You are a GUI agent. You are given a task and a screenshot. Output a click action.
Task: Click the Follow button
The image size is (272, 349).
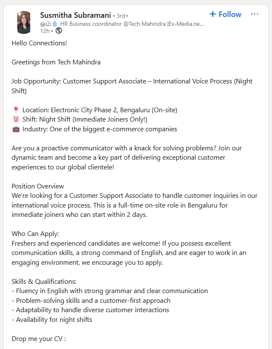click(225, 14)
